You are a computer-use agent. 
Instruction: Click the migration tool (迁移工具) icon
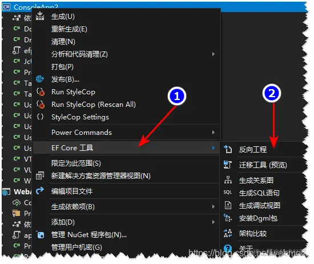coord(228,165)
